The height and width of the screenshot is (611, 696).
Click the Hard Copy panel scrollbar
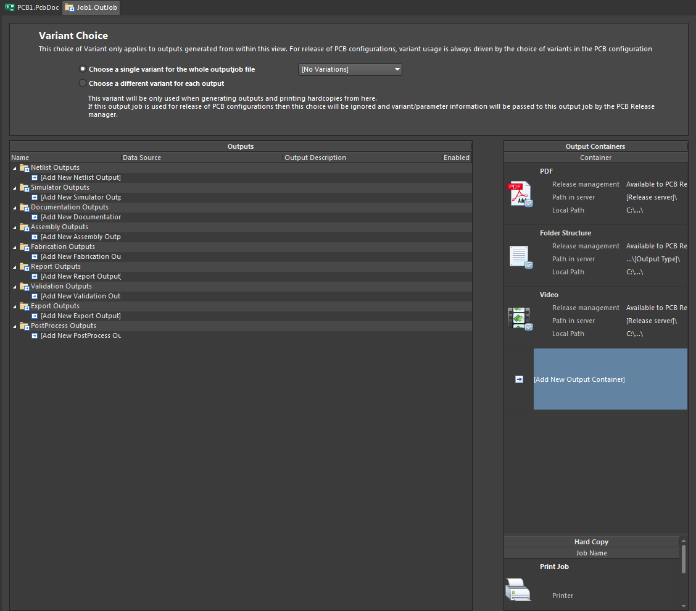pos(685,559)
